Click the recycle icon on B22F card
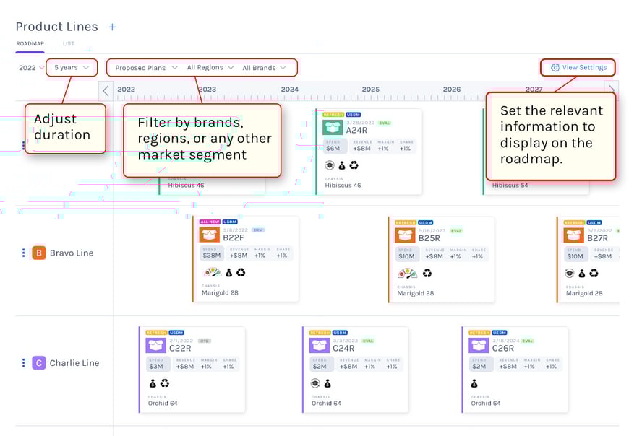 [x=241, y=272]
